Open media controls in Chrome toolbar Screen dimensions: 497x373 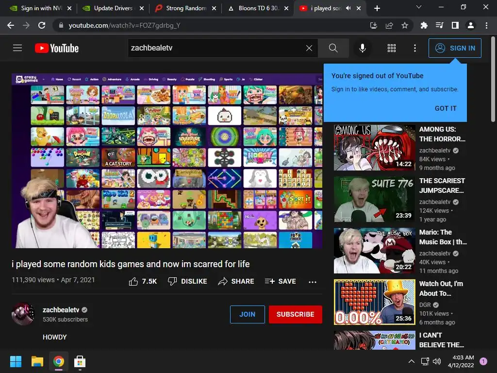coord(439,25)
